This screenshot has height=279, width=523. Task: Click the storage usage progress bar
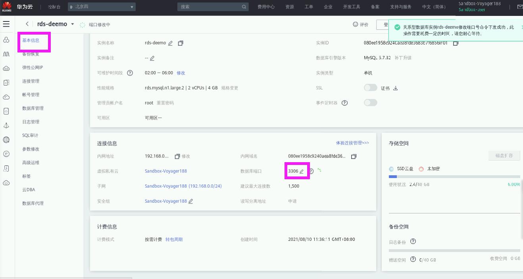coord(454,176)
